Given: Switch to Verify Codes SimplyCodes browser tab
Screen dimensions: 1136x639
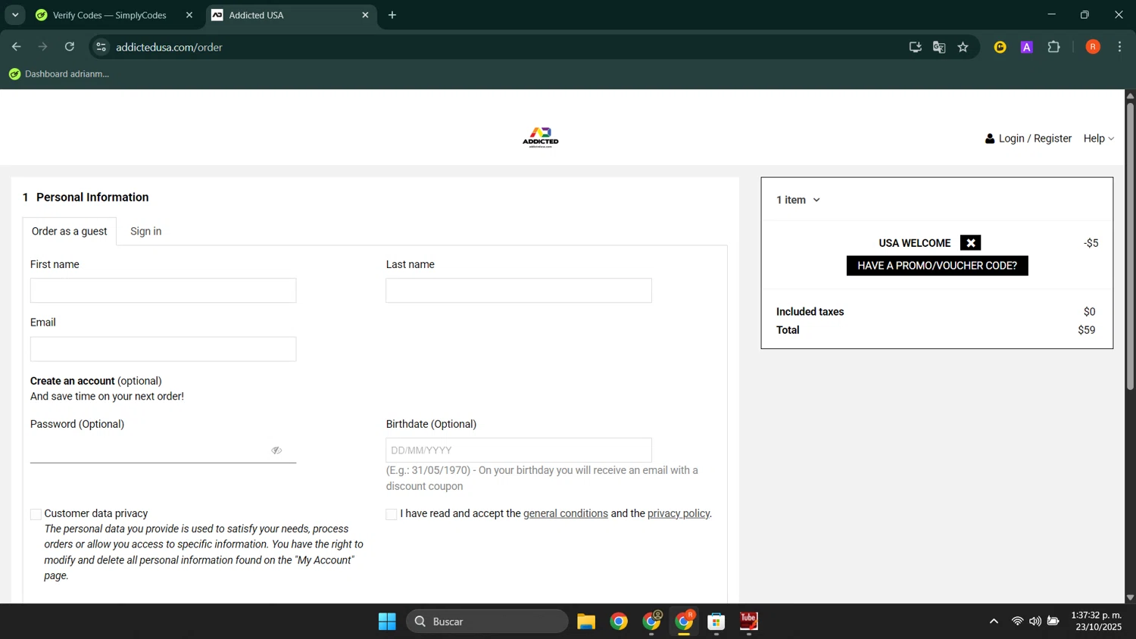Looking at the screenshot, I should pyautogui.click(x=110, y=15).
